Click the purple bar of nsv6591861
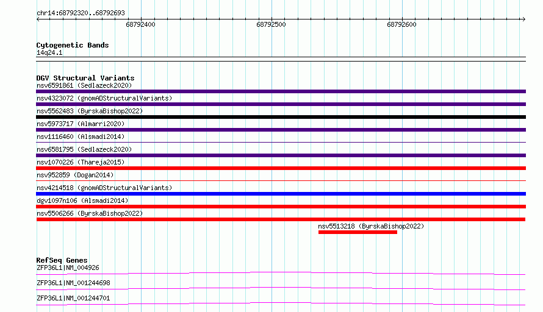Image resolution: width=543 pixels, height=312 pixels. tap(281, 91)
